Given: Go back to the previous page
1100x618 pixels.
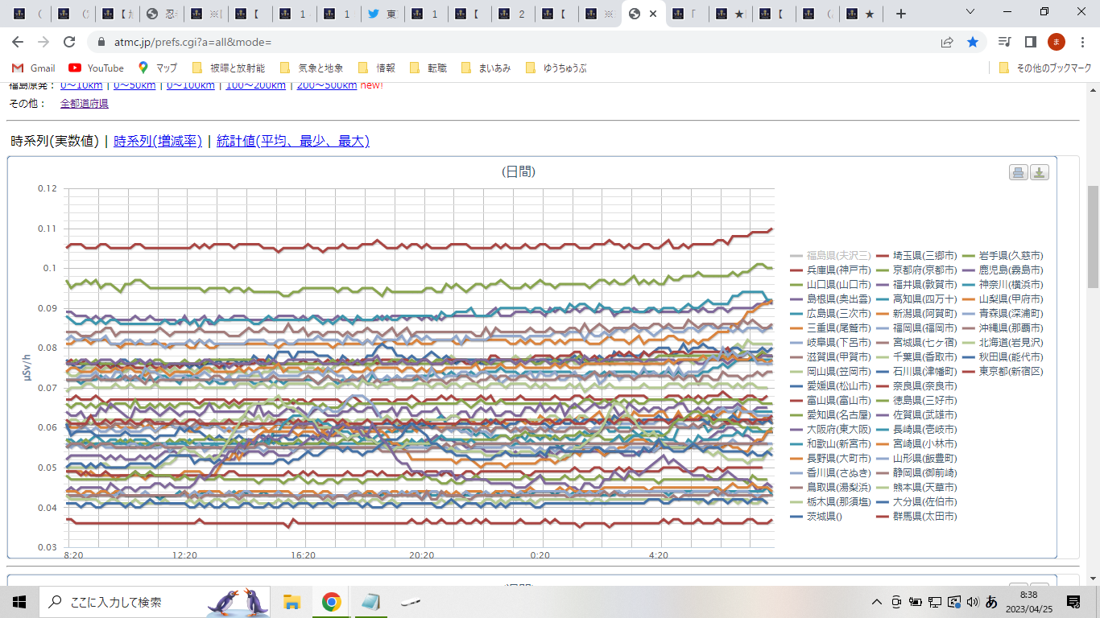Looking at the screenshot, I should click(x=18, y=42).
